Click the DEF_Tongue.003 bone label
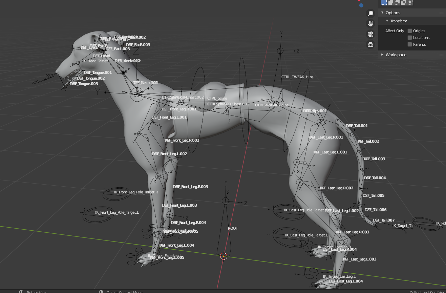Viewport: 446px width, 293px height. click(84, 84)
